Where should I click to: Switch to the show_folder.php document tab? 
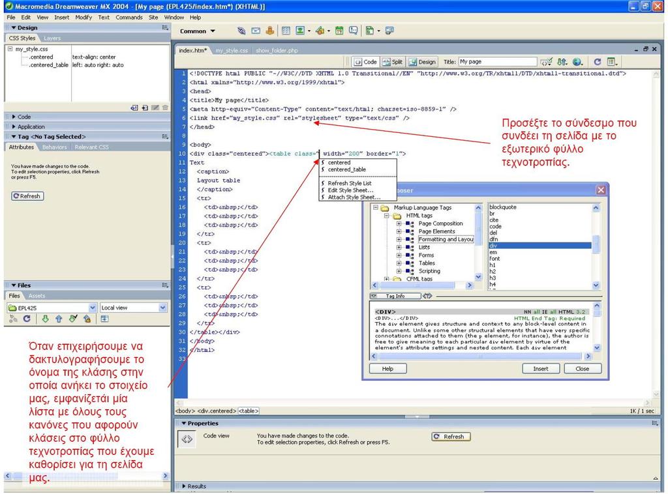(x=277, y=51)
